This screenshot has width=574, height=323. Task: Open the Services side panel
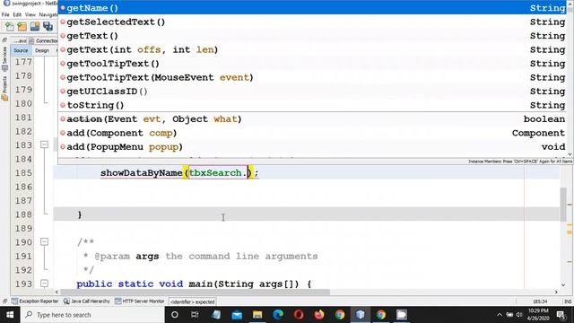click(4, 58)
